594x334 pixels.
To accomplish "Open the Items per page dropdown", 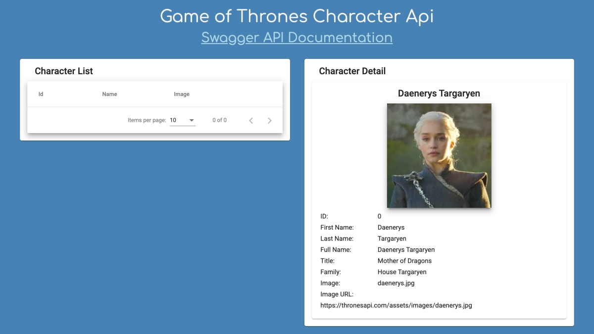I will (183, 120).
